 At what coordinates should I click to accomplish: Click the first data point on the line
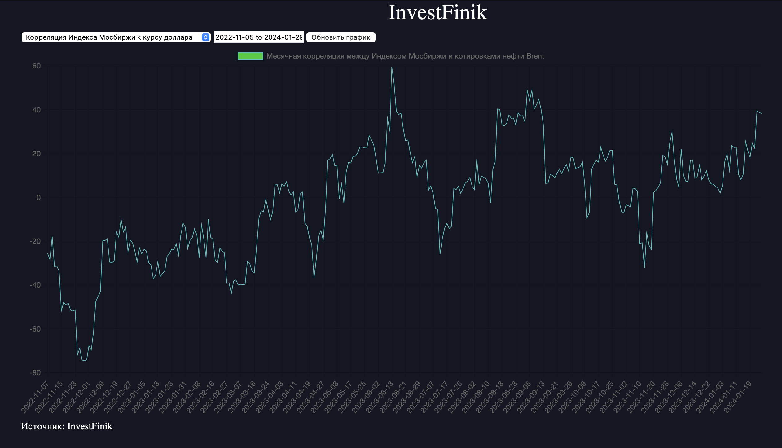(x=48, y=253)
